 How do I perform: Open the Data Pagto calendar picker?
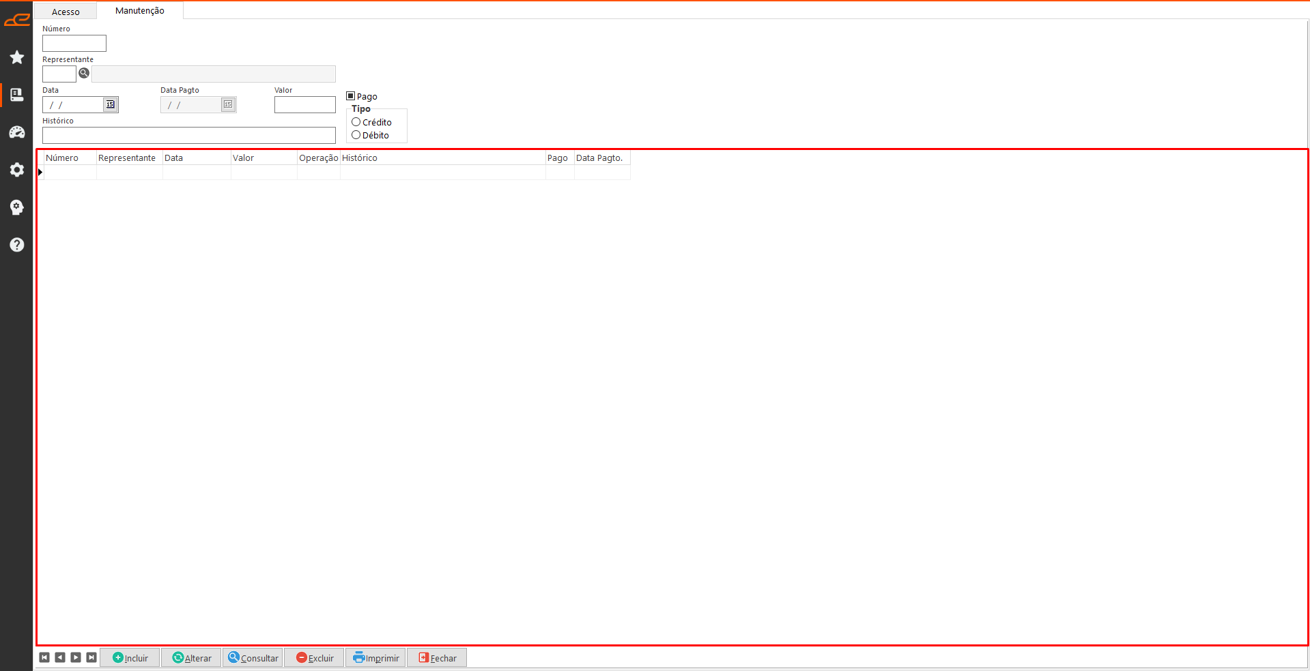pyautogui.click(x=228, y=104)
